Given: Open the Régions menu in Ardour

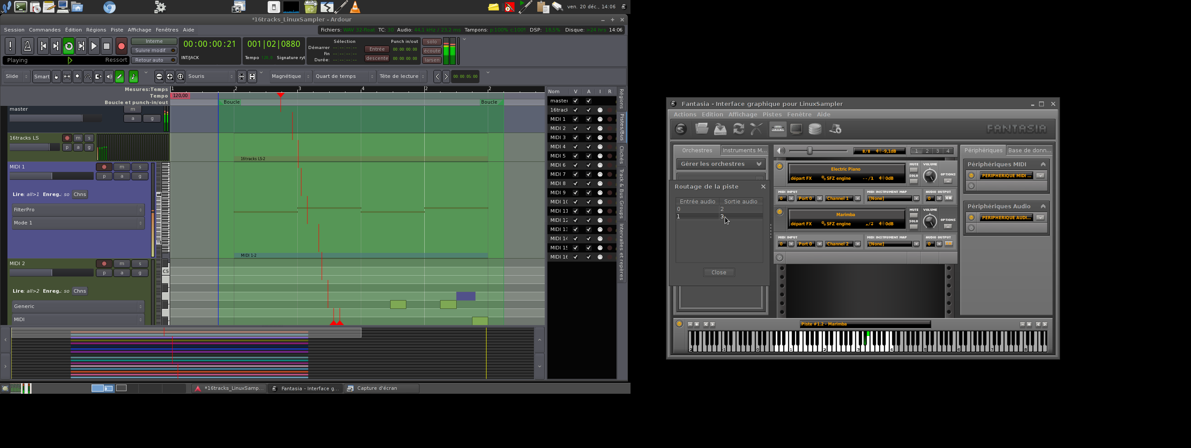Looking at the screenshot, I should [96, 30].
